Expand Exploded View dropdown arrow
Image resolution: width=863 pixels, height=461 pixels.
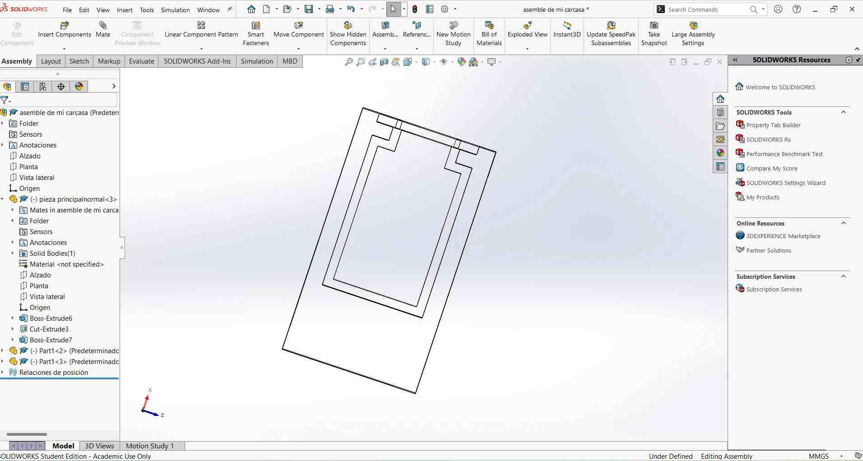pos(527,49)
